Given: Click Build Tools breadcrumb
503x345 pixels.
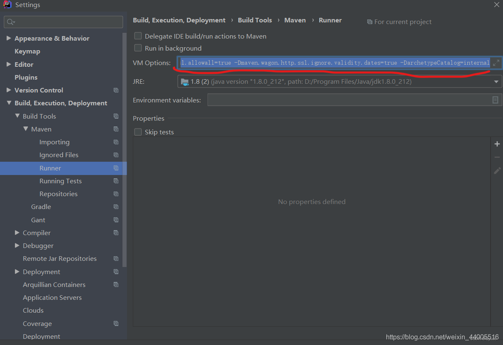Looking at the screenshot, I should (255, 20).
